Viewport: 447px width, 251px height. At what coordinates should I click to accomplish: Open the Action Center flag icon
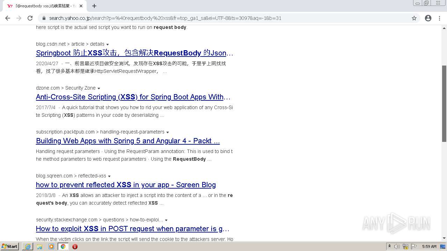(414, 246)
